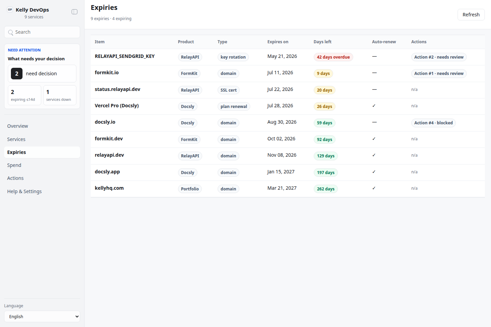Focus the Search input field

tap(42, 32)
